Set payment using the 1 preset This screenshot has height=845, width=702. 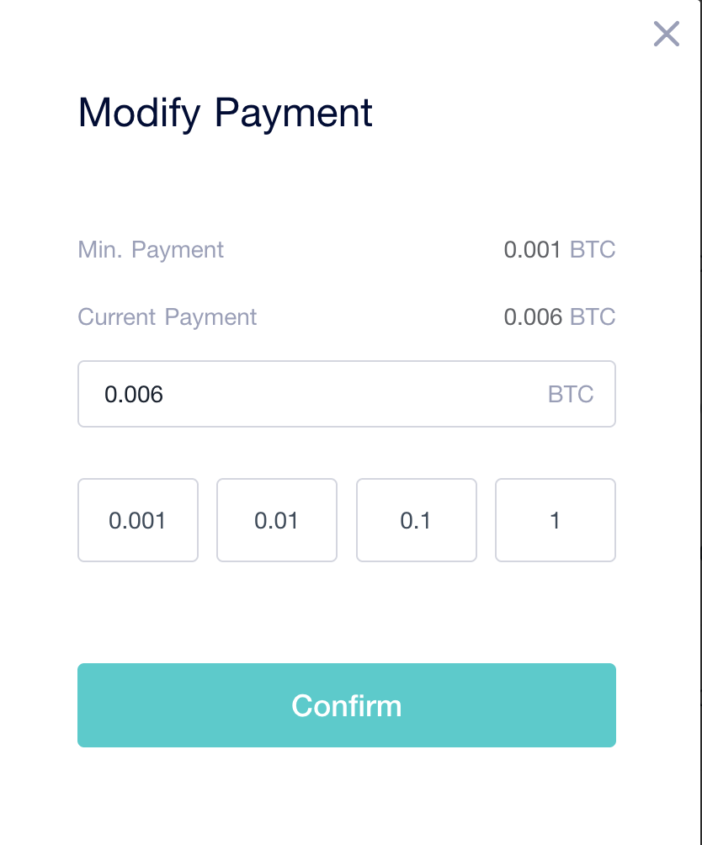556,520
